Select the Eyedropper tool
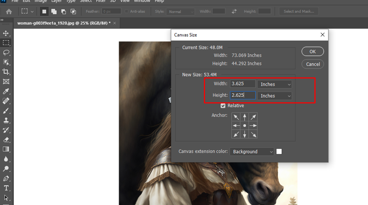 tap(6, 91)
